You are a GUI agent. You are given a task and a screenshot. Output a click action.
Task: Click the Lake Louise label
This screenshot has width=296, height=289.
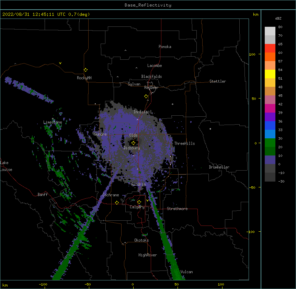click(6, 166)
